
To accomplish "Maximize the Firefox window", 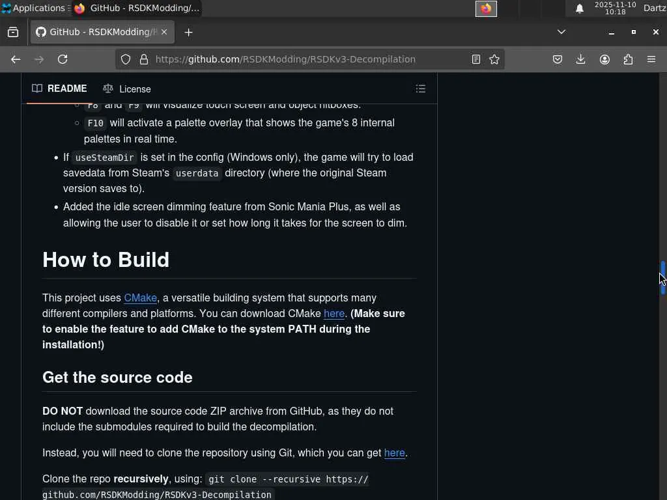I will click(633, 32).
